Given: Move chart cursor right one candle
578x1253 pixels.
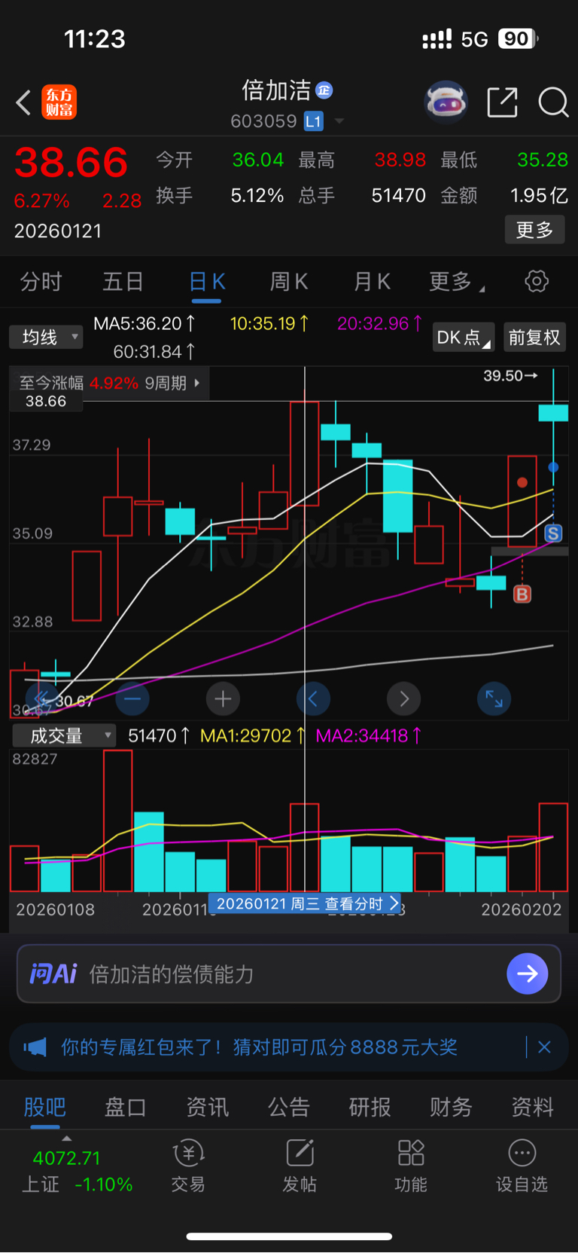Looking at the screenshot, I should (x=404, y=699).
